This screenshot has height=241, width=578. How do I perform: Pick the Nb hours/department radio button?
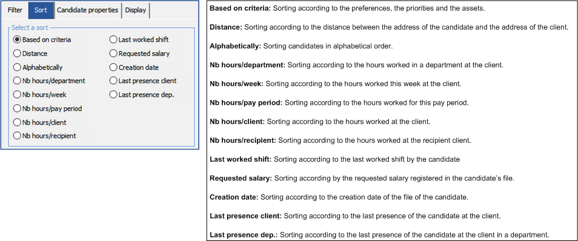click(49, 81)
